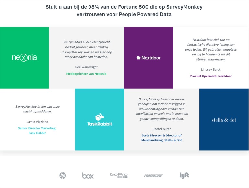Click the Lindsey Buick name
The height and width of the screenshot is (188, 249).
click(211, 69)
